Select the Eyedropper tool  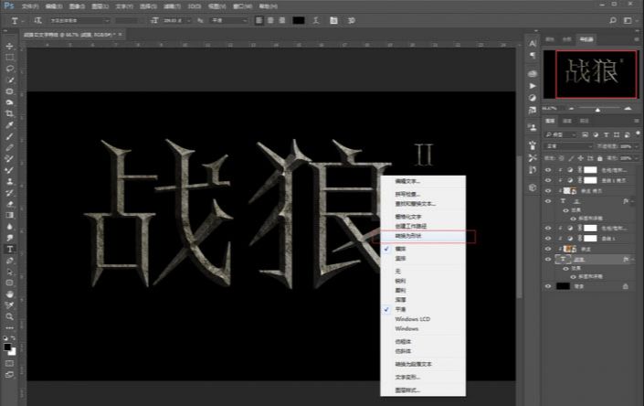click(9, 125)
